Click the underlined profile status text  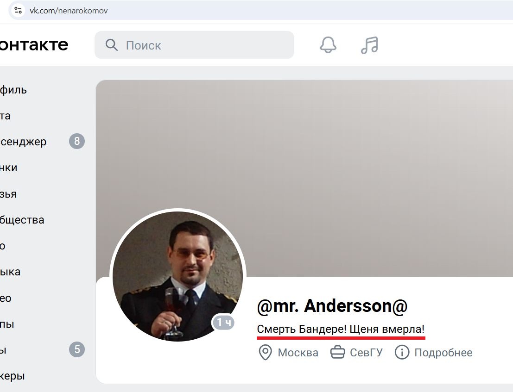[x=341, y=330]
